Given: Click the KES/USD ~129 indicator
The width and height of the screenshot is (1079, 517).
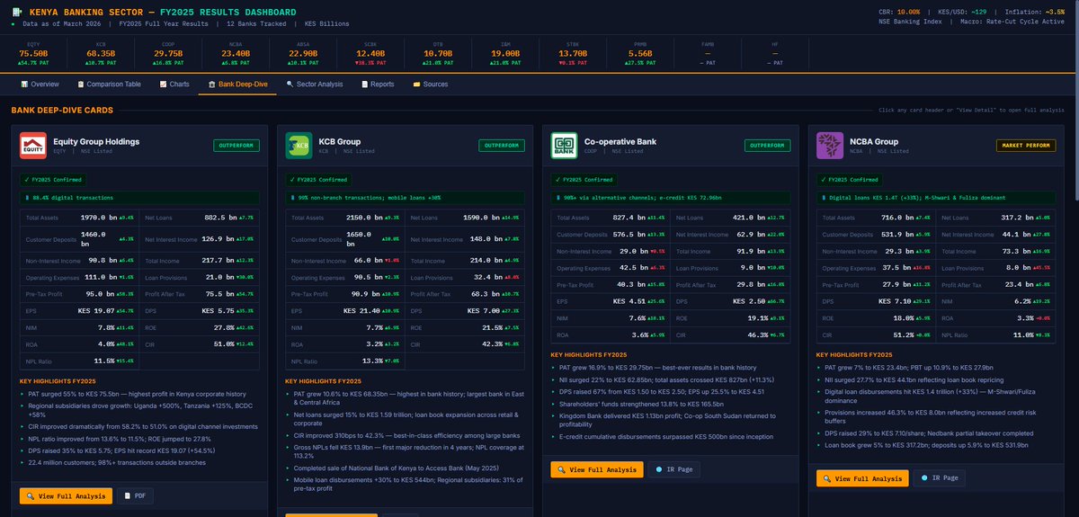Looking at the screenshot, I should (961, 11).
